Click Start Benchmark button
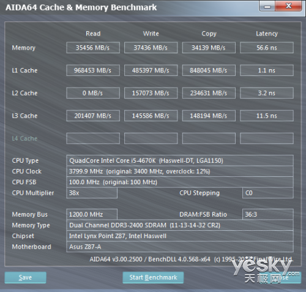Screen dimensions: 306x292 [x=153, y=277]
